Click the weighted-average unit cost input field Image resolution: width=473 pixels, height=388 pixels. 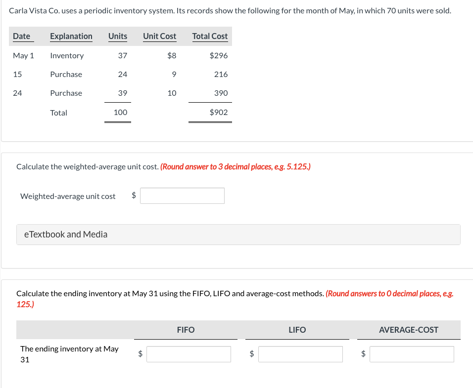click(x=182, y=195)
